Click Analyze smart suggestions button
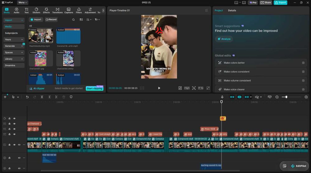 pos(224,39)
